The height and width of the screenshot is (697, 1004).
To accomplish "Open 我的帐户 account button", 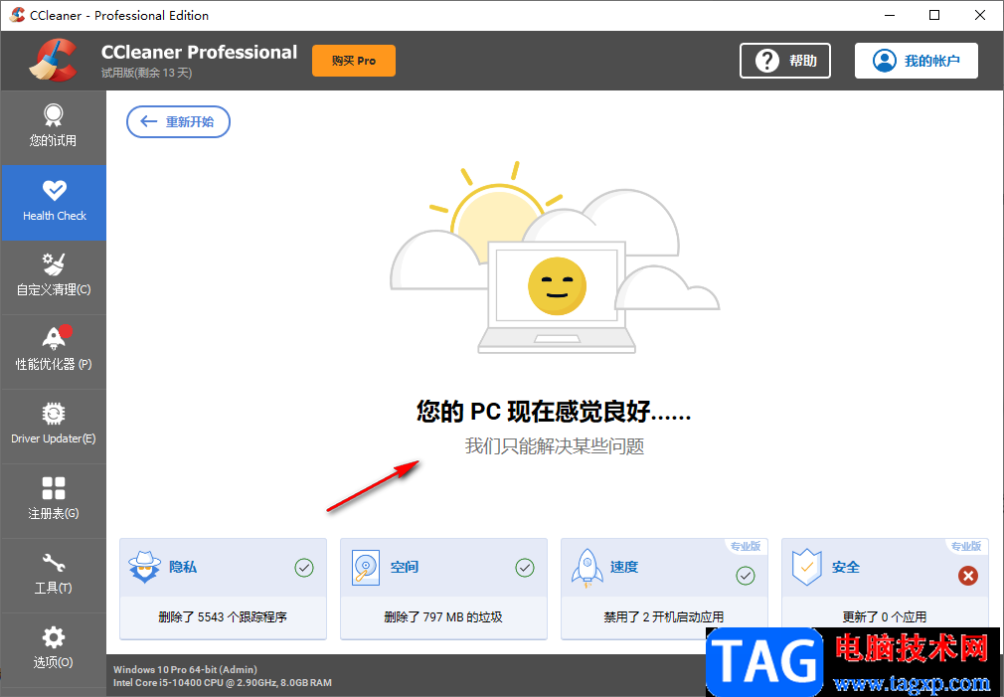I will tap(917, 61).
